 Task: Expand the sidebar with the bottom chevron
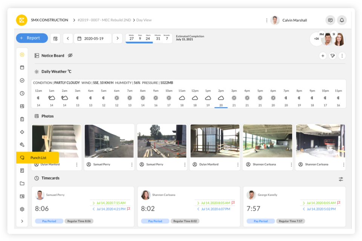(x=22, y=221)
